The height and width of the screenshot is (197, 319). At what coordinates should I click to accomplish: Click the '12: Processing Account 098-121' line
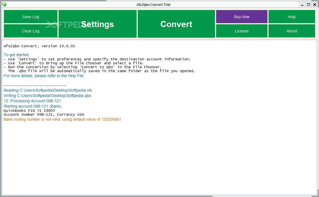32,101
